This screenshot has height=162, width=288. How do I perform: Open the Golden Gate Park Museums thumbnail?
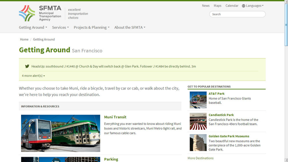(198, 142)
